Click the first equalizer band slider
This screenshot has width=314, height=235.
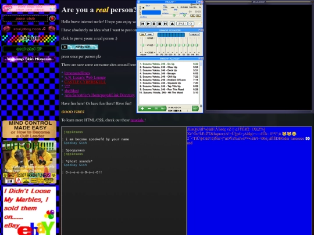157,45
